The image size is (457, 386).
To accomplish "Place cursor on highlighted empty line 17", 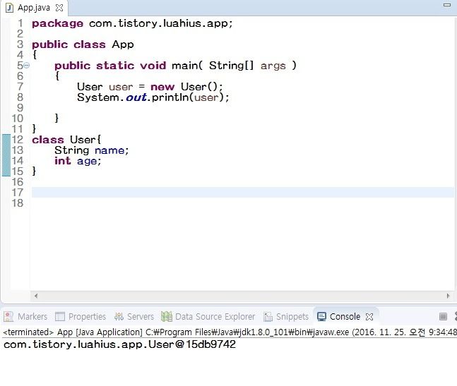I will click(242, 193).
